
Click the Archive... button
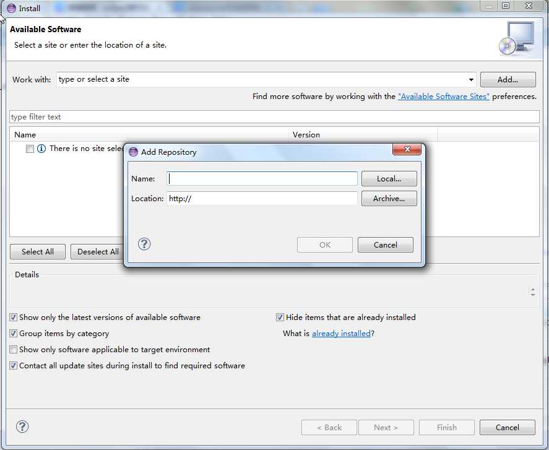(389, 198)
